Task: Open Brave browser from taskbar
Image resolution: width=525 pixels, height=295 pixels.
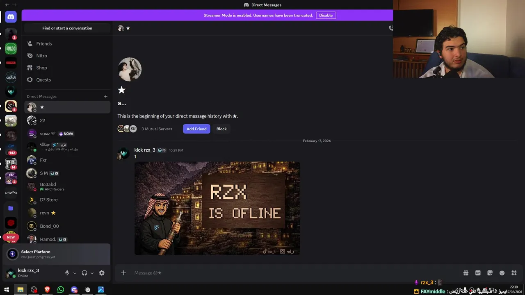Action: (x=47, y=290)
